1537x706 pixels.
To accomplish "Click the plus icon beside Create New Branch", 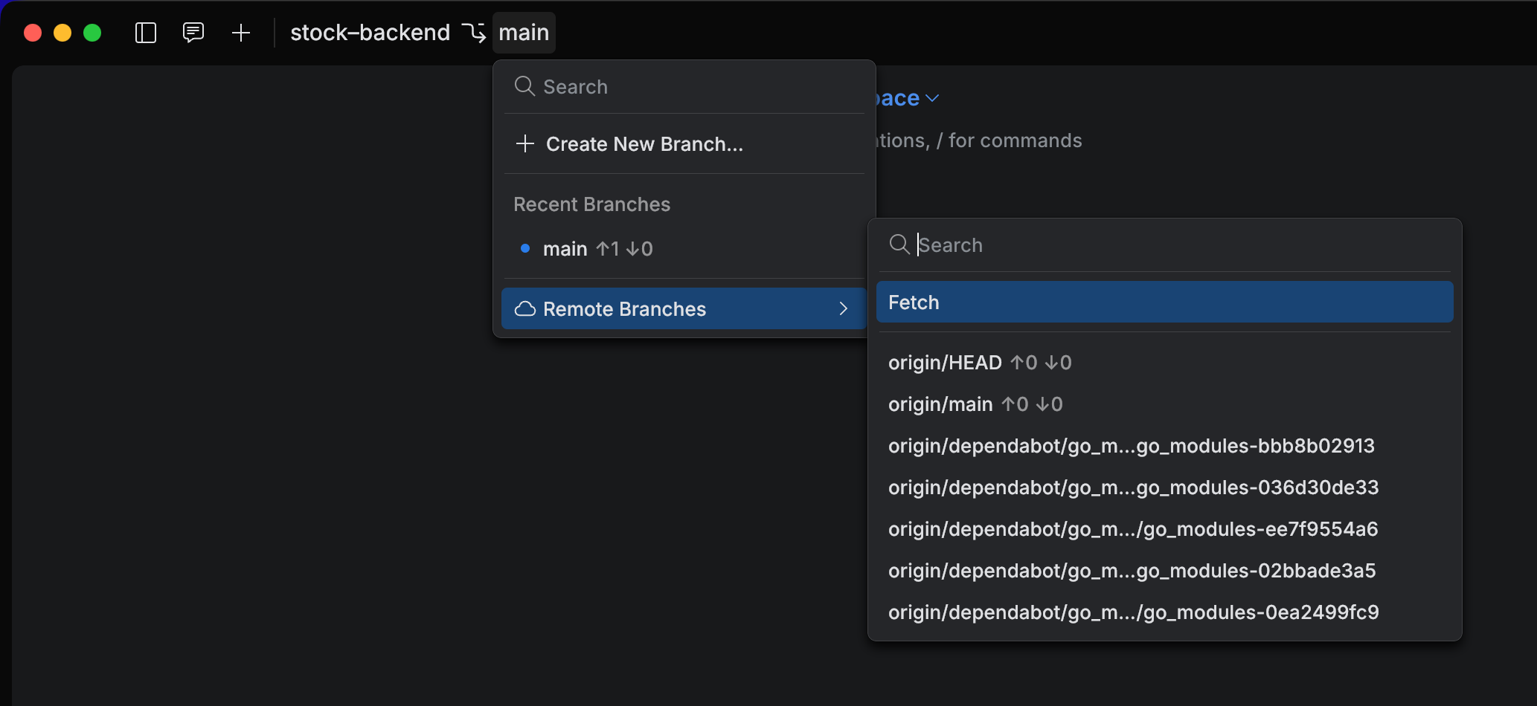I will click(x=525, y=143).
